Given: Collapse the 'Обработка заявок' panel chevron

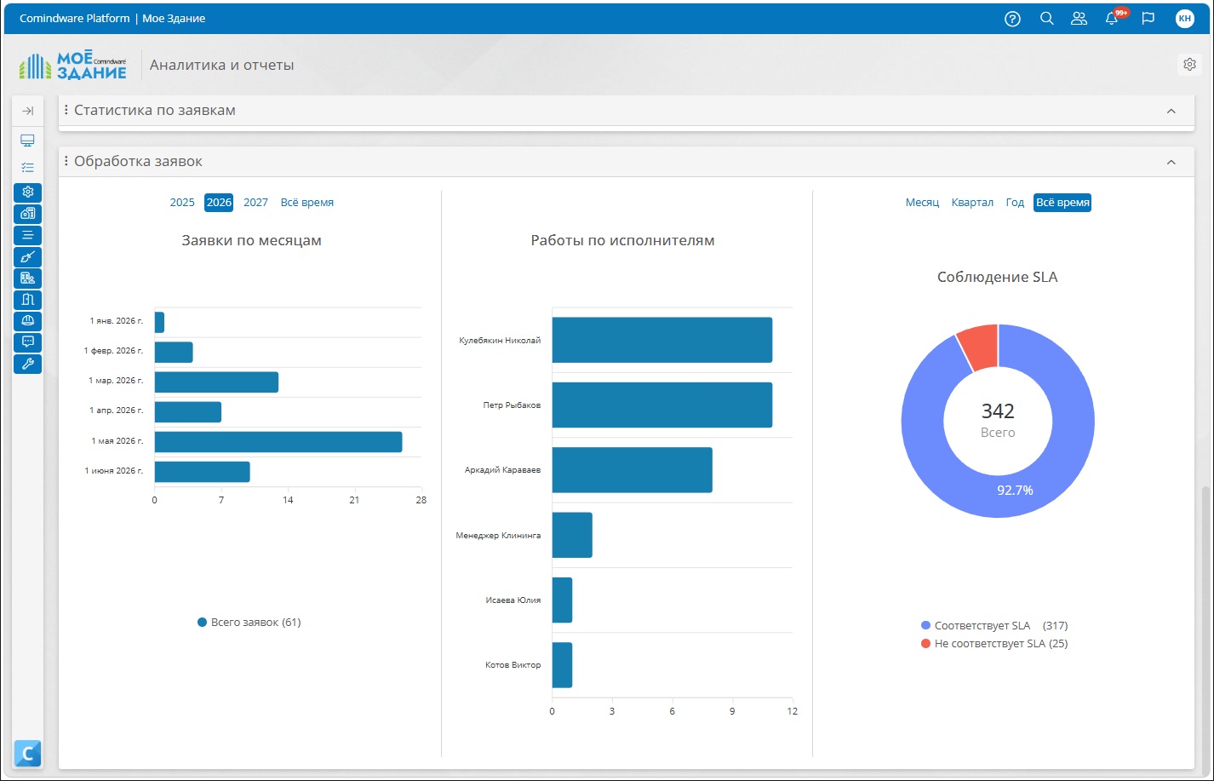Looking at the screenshot, I should [1171, 162].
